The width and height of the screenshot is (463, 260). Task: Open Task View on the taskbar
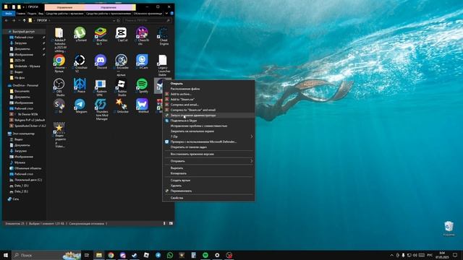(87, 255)
